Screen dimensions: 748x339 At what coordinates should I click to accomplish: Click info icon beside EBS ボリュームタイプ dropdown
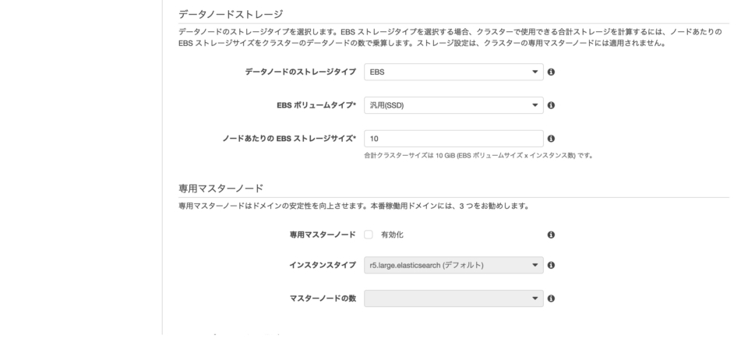point(551,105)
